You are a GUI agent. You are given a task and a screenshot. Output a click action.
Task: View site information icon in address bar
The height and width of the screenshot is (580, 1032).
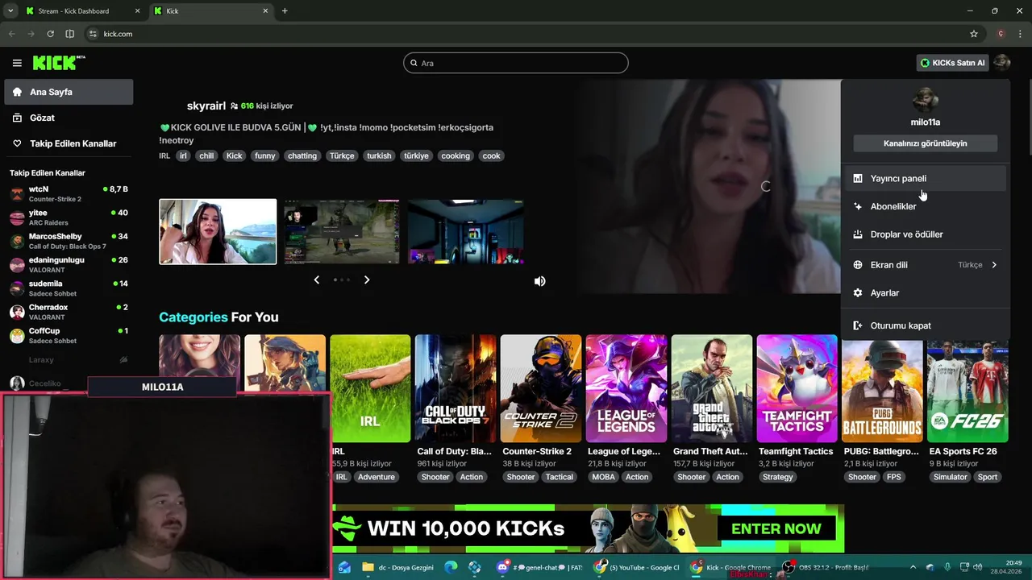pyautogui.click(x=93, y=34)
